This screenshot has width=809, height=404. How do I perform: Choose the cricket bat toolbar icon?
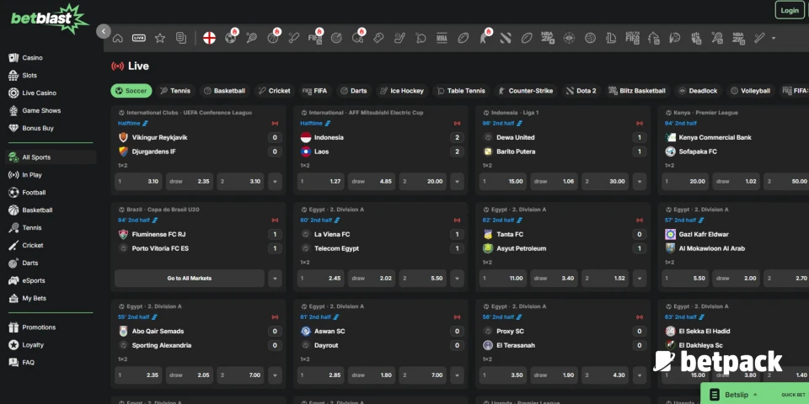pyautogui.click(x=294, y=38)
